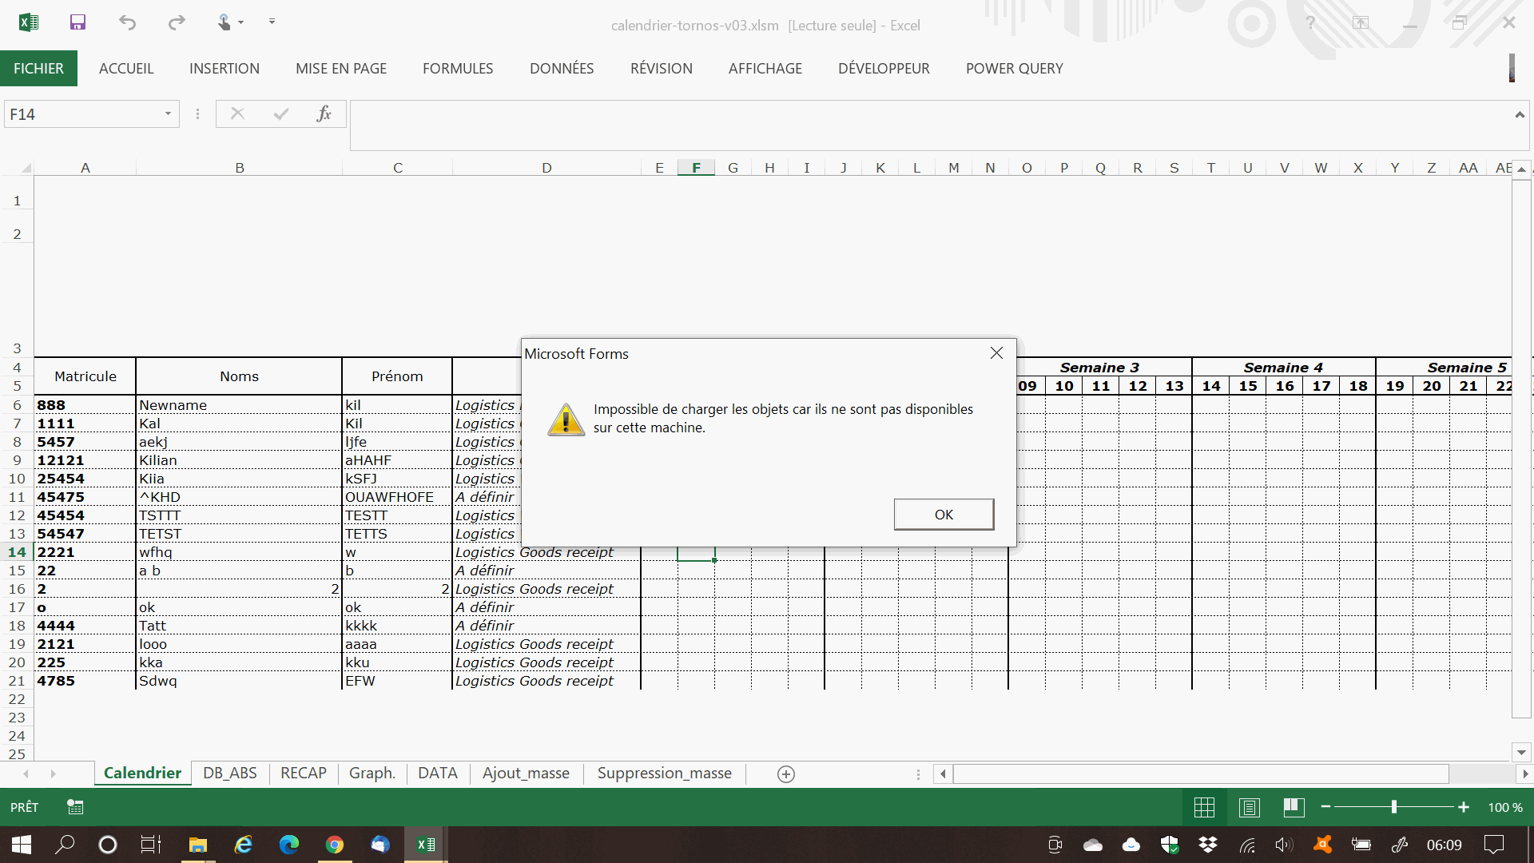This screenshot has height=863, width=1534.
Task: Click the Insert Function fx icon
Action: click(324, 114)
